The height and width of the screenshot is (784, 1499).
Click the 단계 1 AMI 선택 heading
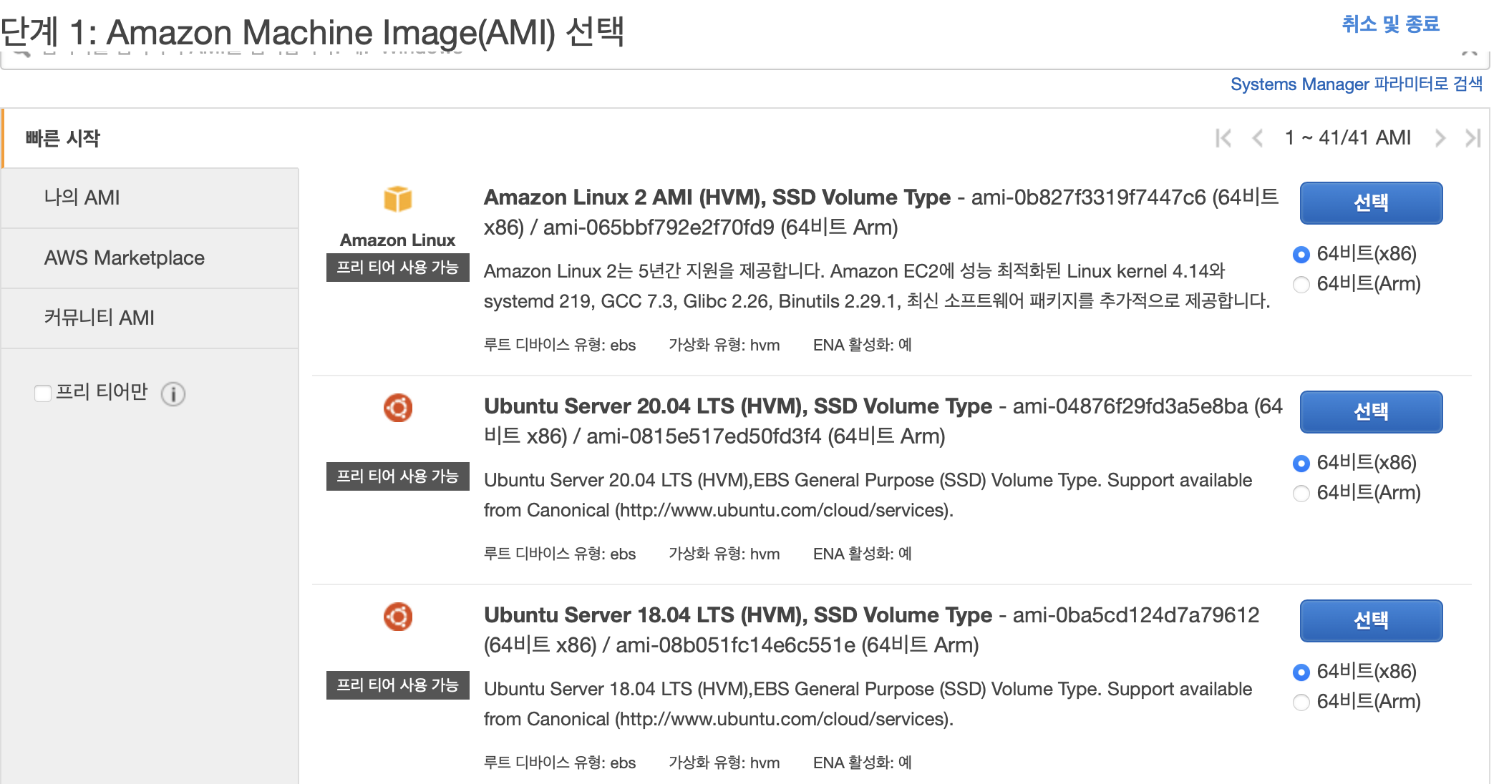click(312, 31)
